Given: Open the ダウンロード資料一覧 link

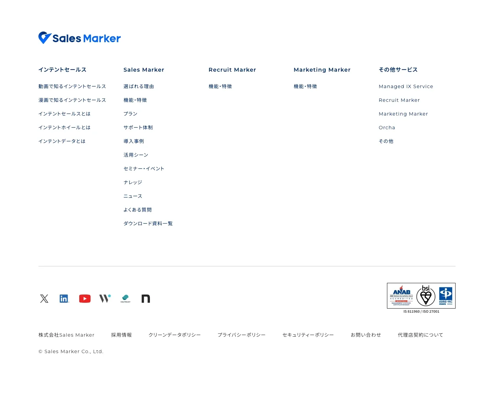Looking at the screenshot, I should [x=148, y=224].
